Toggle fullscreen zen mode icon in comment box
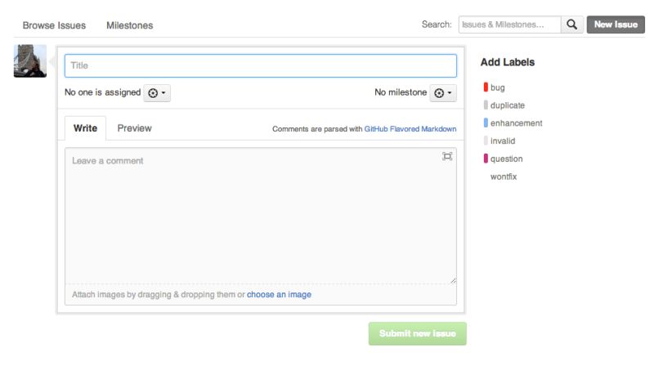654x370 pixels. tap(447, 156)
